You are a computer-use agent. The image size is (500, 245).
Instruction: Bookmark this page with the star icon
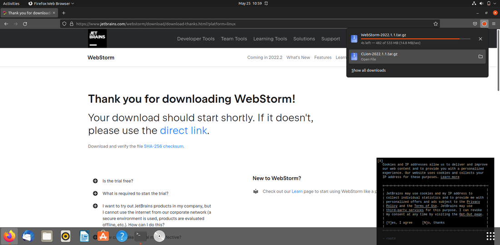coord(435,24)
